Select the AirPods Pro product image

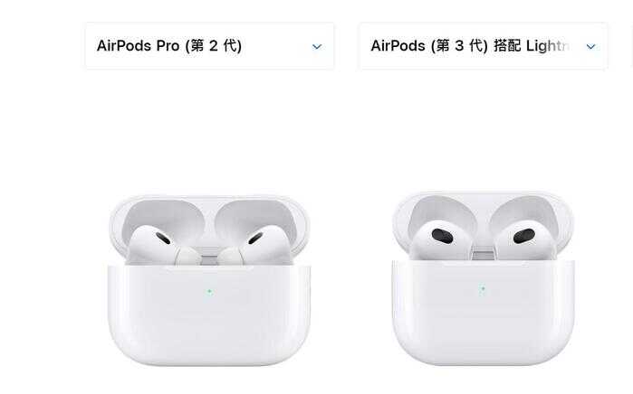pyautogui.click(x=209, y=281)
